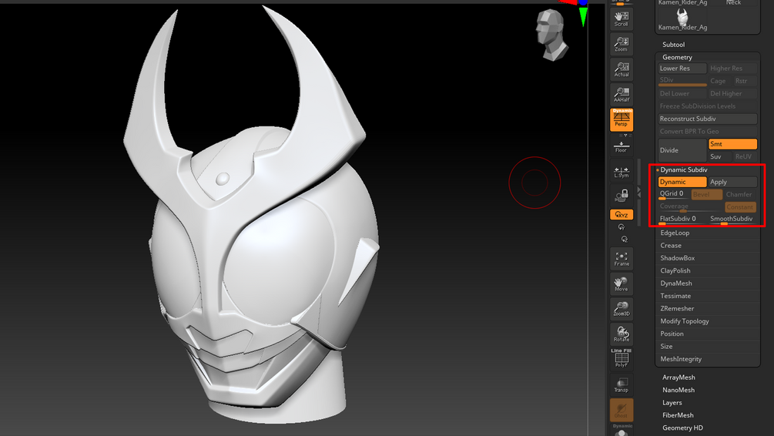Expand the ShadowBox section
This screenshot has height=436, width=774.
pos(677,258)
